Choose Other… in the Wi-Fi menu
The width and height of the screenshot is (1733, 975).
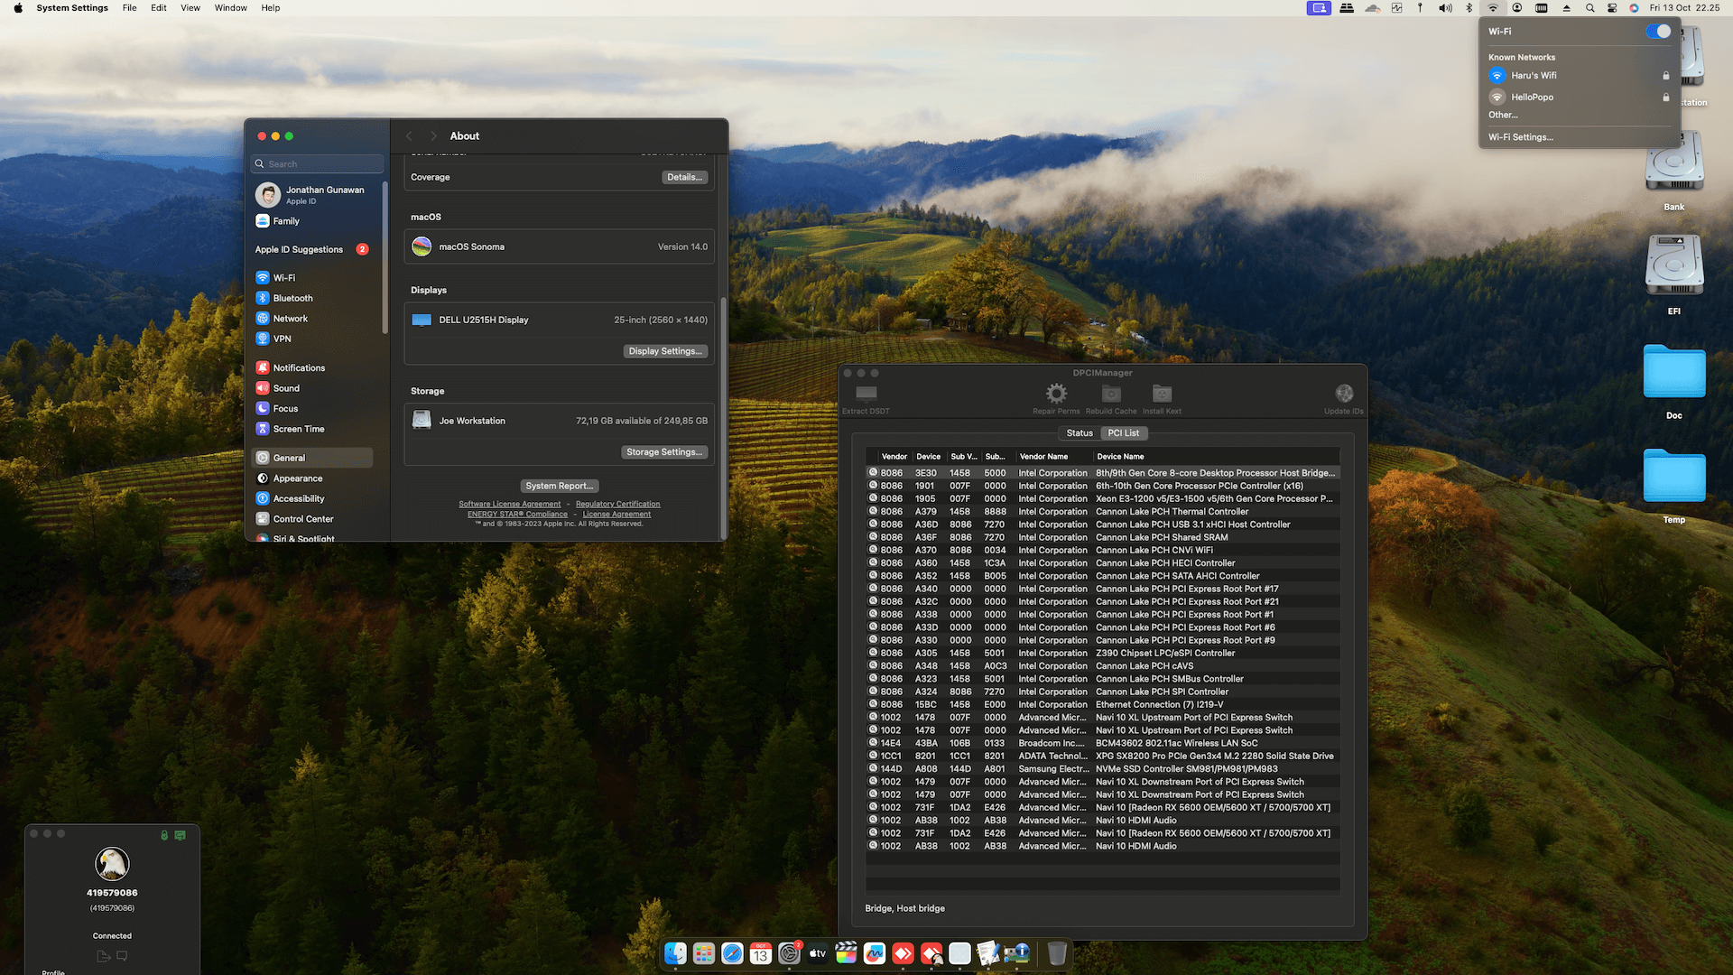pyautogui.click(x=1503, y=115)
